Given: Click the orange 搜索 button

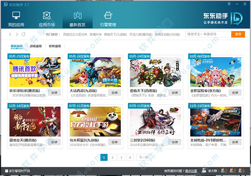Looking at the screenshot, I should pyautogui.click(x=238, y=34).
